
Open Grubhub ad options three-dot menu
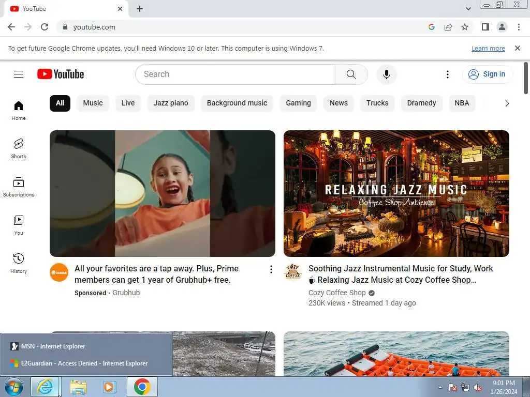pyautogui.click(x=271, y=269)
